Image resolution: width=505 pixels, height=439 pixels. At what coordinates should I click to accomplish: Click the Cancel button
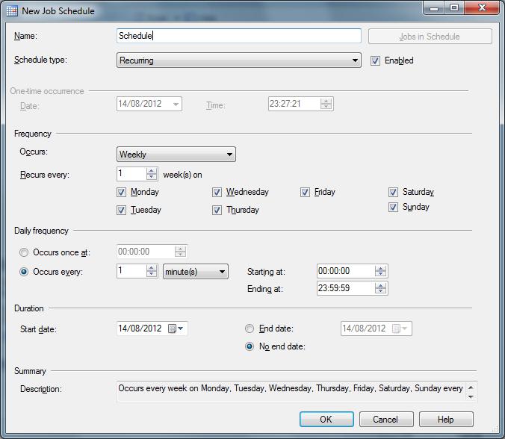(x=386, y=420)
